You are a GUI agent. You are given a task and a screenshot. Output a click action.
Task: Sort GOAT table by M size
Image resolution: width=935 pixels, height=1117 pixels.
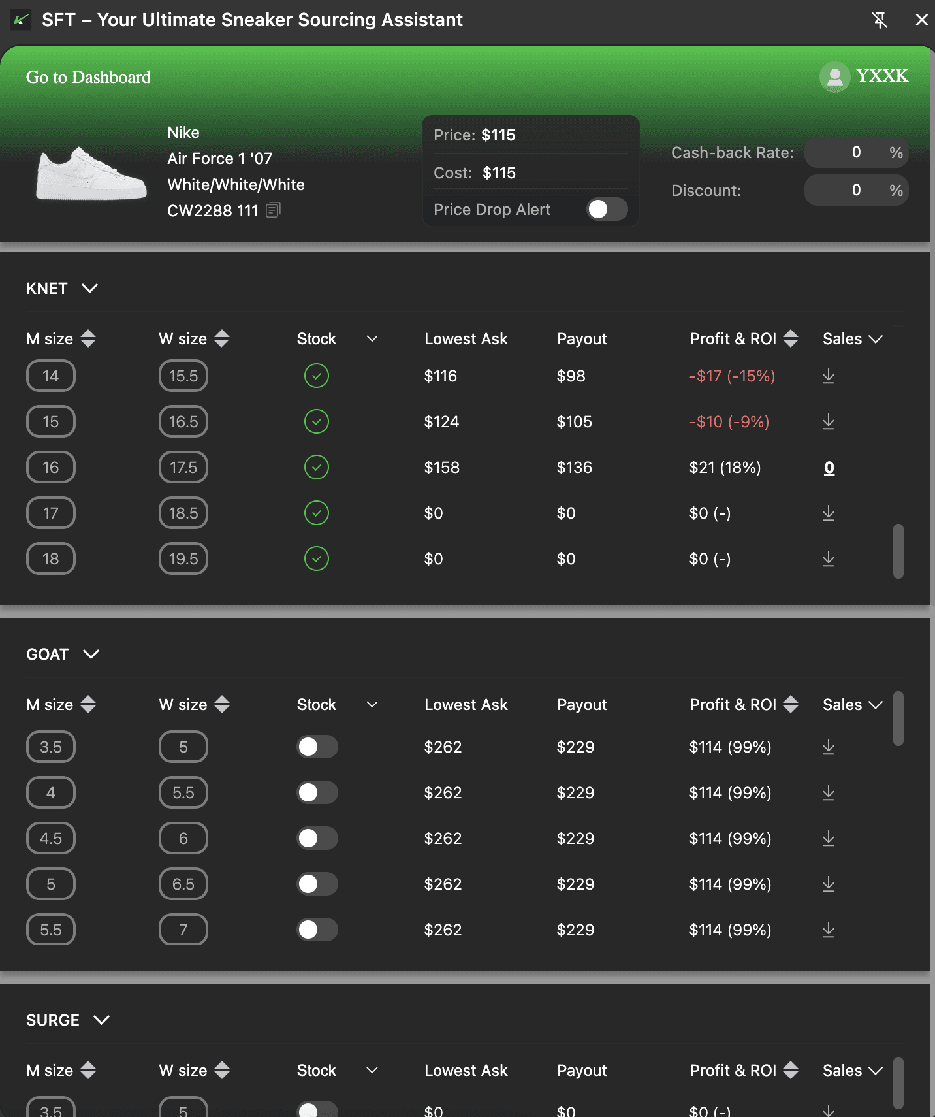(x=88, y=704)
